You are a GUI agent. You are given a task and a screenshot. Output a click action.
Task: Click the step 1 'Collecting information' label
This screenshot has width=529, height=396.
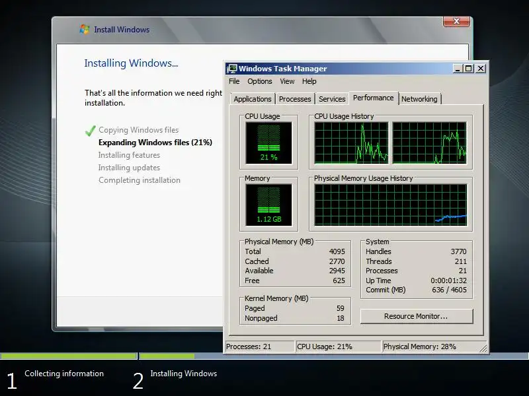pos(64,374)
